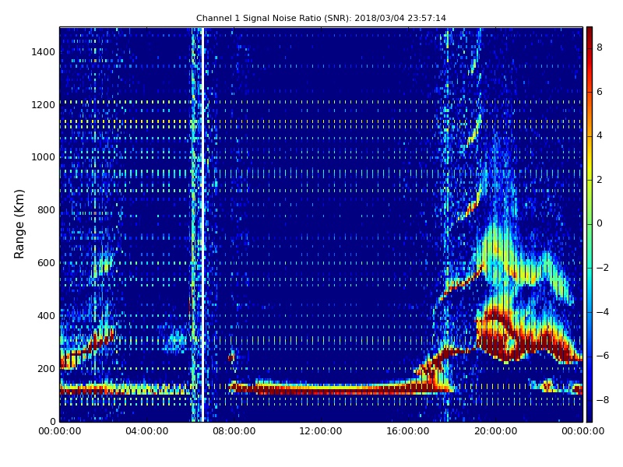Screen dimensions: 623x467
Task: Click the 08:00:00 time axis label
Action: point(234,431)
